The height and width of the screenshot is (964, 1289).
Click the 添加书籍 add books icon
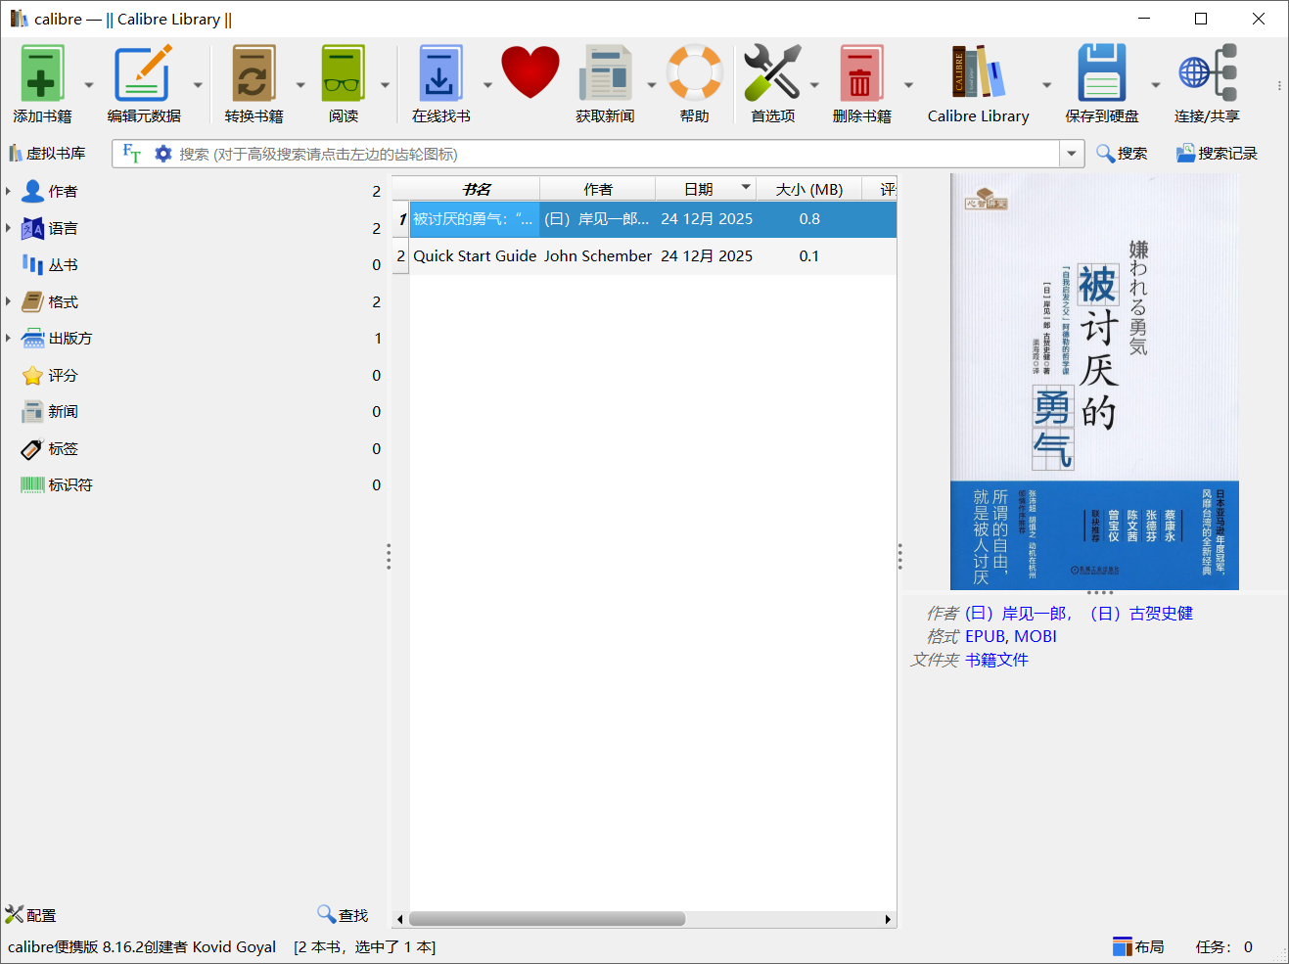(x=42, y=73)
